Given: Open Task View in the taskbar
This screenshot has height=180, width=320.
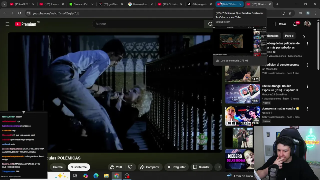Looking at the screenshot, I should (75, 176).
